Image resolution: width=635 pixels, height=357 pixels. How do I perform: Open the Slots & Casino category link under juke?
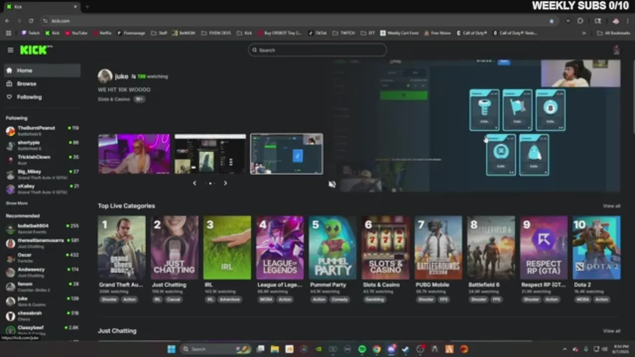coord(114,99)
